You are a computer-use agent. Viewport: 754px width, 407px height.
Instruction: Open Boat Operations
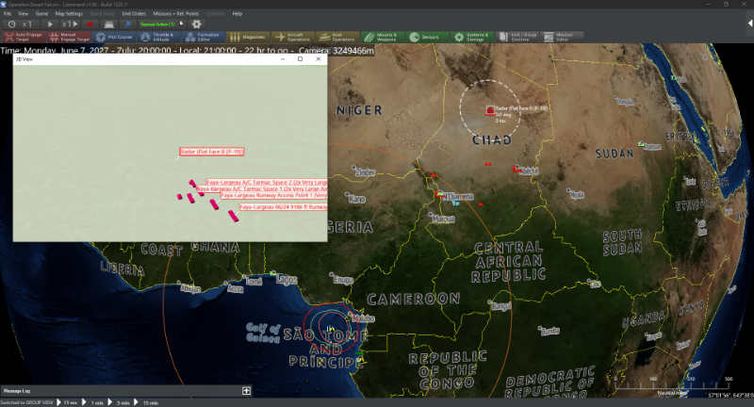337,37
